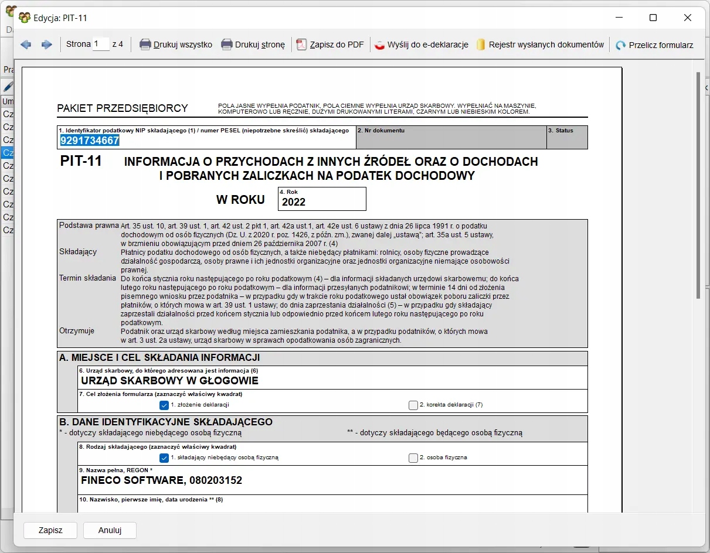Screen dimensions: 710x553
Task: Send form via Wyślij do e-deklaracje
Action: [x=422, y=45]
